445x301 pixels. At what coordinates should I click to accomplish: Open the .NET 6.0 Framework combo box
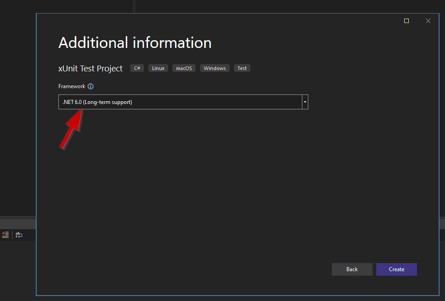pos(180,102)
